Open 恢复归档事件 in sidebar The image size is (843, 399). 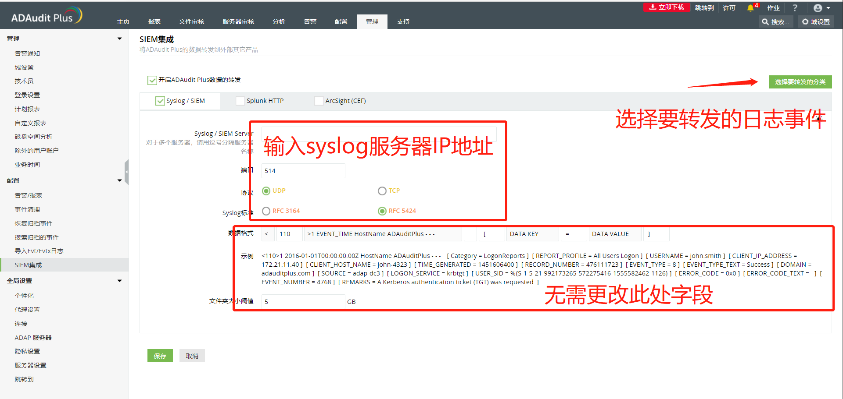(33, 223)
